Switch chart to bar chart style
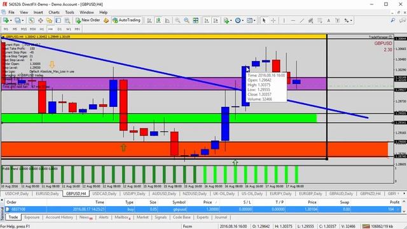This screenshot has width=407, height=229. [x=149, y=20]
